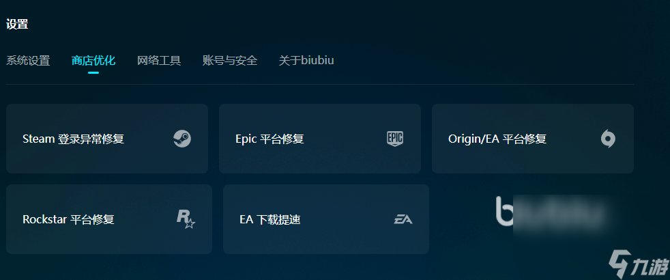This screenshot has height=280, width=670.
Task: Switch to the 系统设置 tab
Action: [x=28, y=61]
